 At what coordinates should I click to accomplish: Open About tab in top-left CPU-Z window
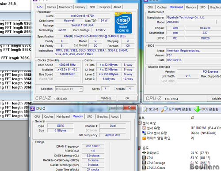118,7
